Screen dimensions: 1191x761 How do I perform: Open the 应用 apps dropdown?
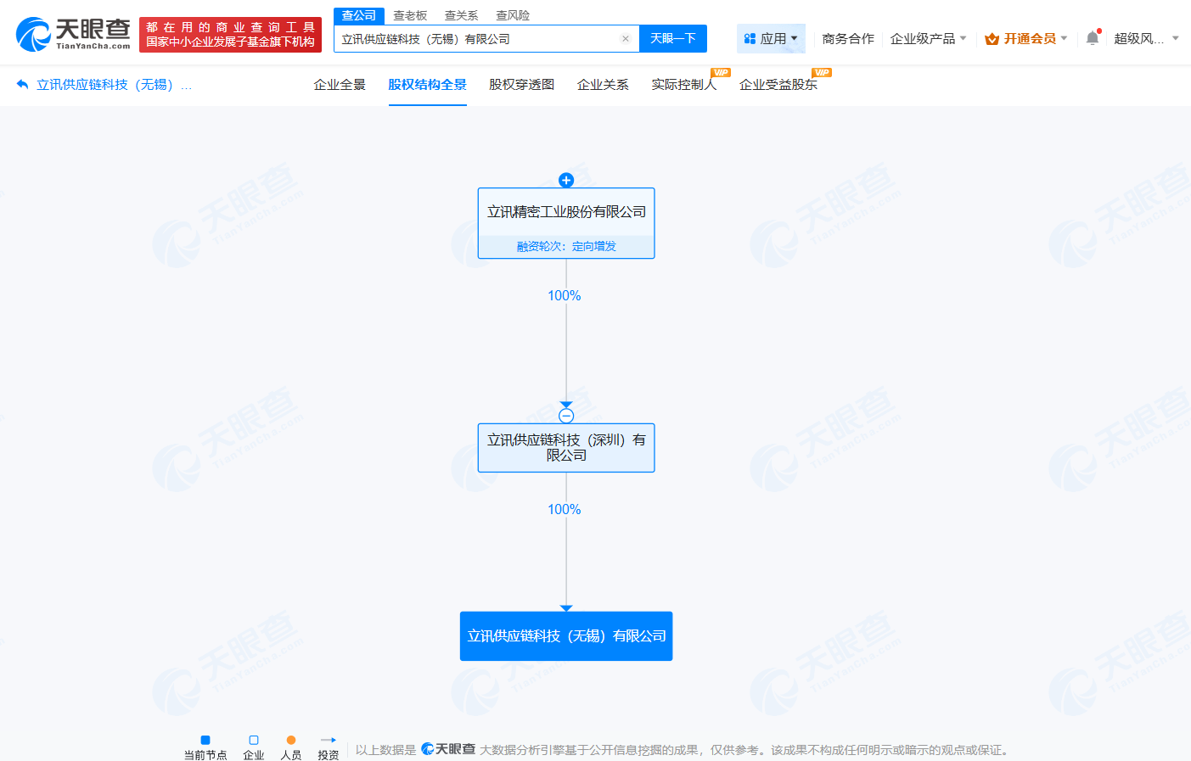click(769, 38)
